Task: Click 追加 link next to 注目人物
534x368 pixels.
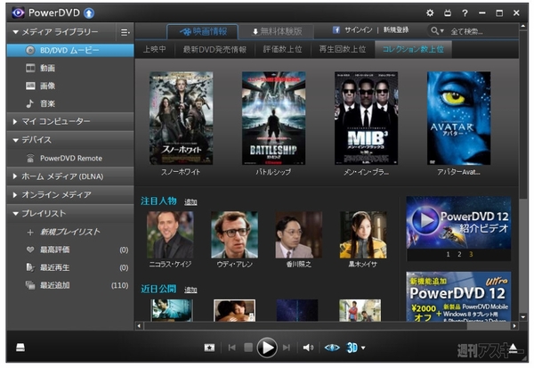Action: (190, 202)
